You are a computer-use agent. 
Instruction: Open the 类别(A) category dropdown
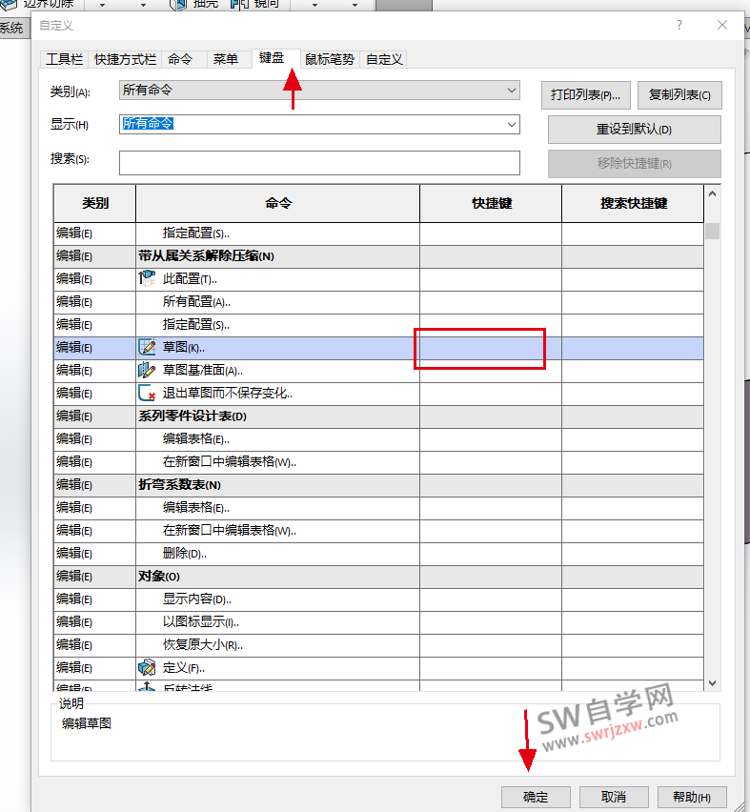pyautogui.click(x=319, y=91)
